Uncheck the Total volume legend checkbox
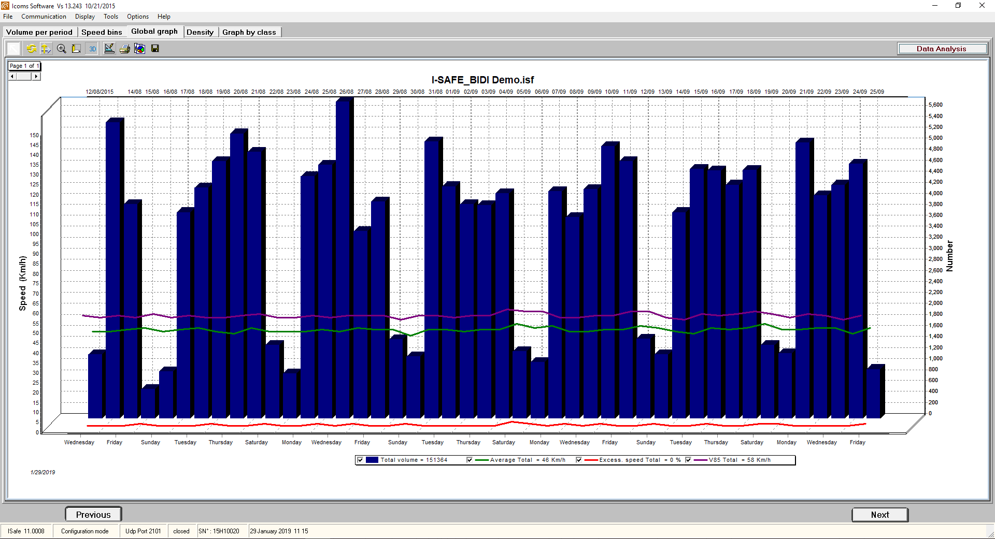The image size is (995, 539). (x=360, y=460)
